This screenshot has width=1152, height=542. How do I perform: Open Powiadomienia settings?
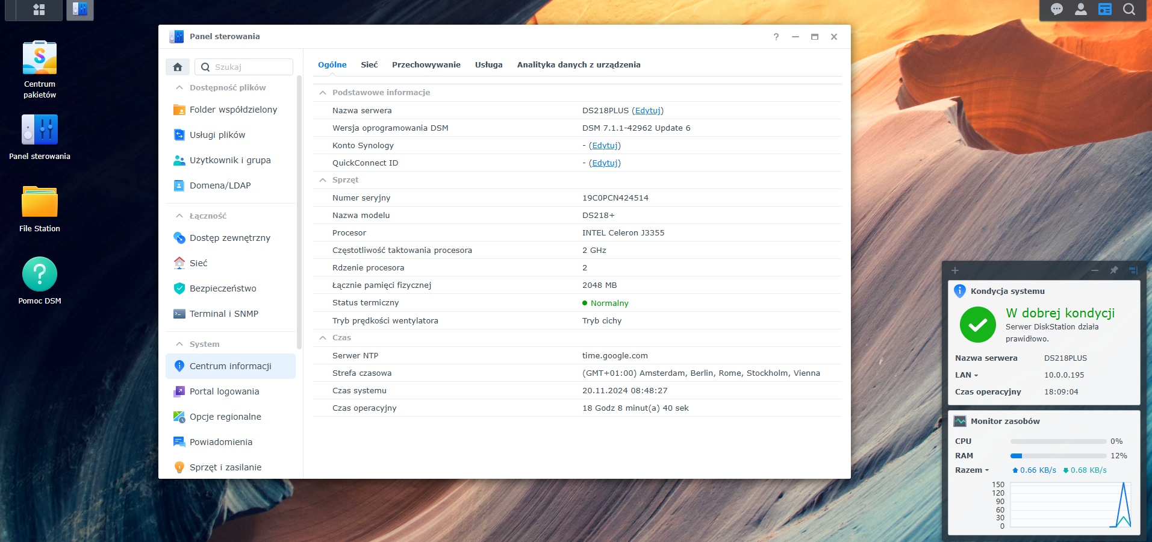coord(231,442)
